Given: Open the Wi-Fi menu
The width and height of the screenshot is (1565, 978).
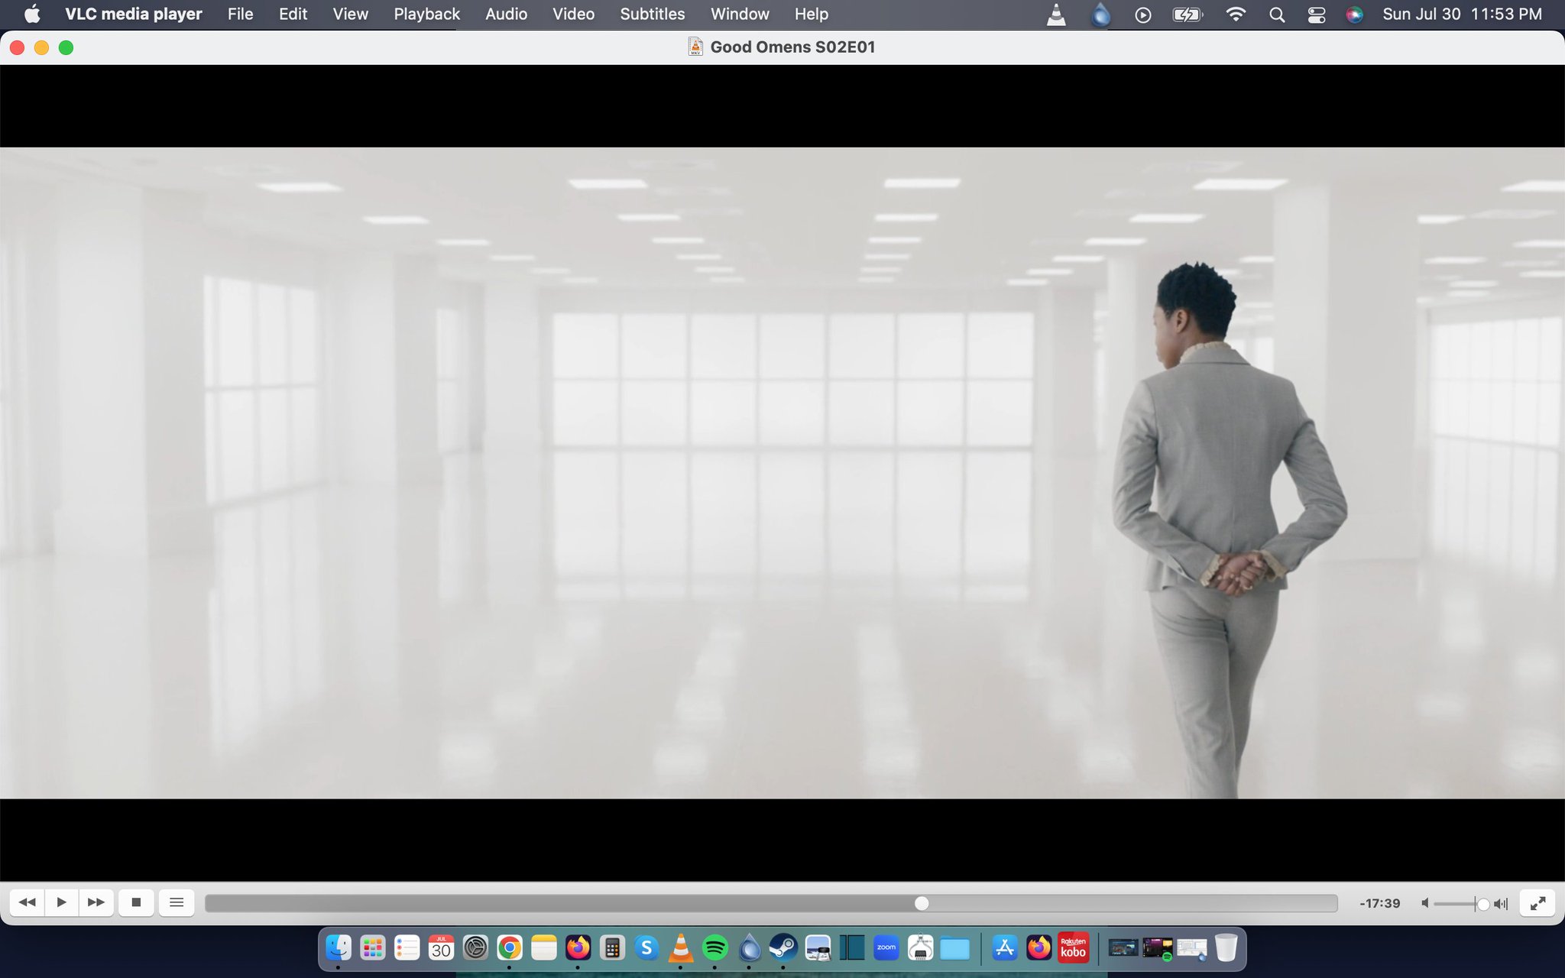Looking at the screenshot, I should 1235,15.
